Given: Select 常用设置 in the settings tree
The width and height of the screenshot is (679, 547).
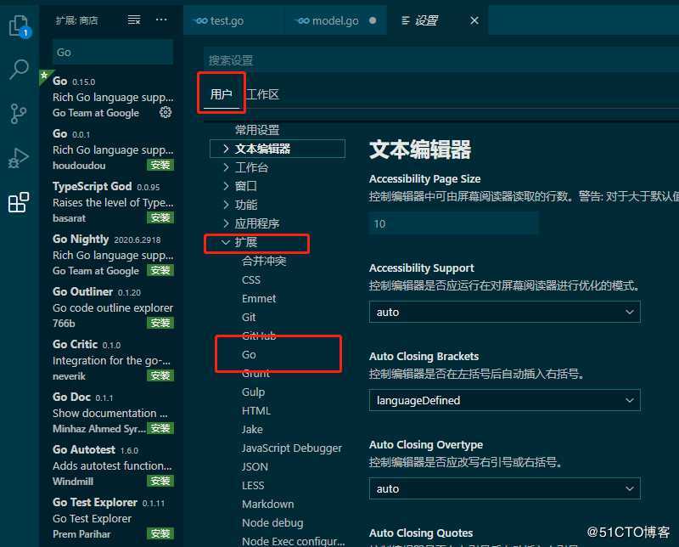Looking at the screenshot, I should click(x=257, y=130).
